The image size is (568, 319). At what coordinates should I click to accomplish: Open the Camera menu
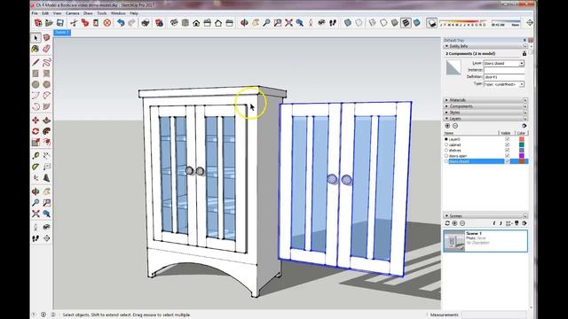point(73,13)
